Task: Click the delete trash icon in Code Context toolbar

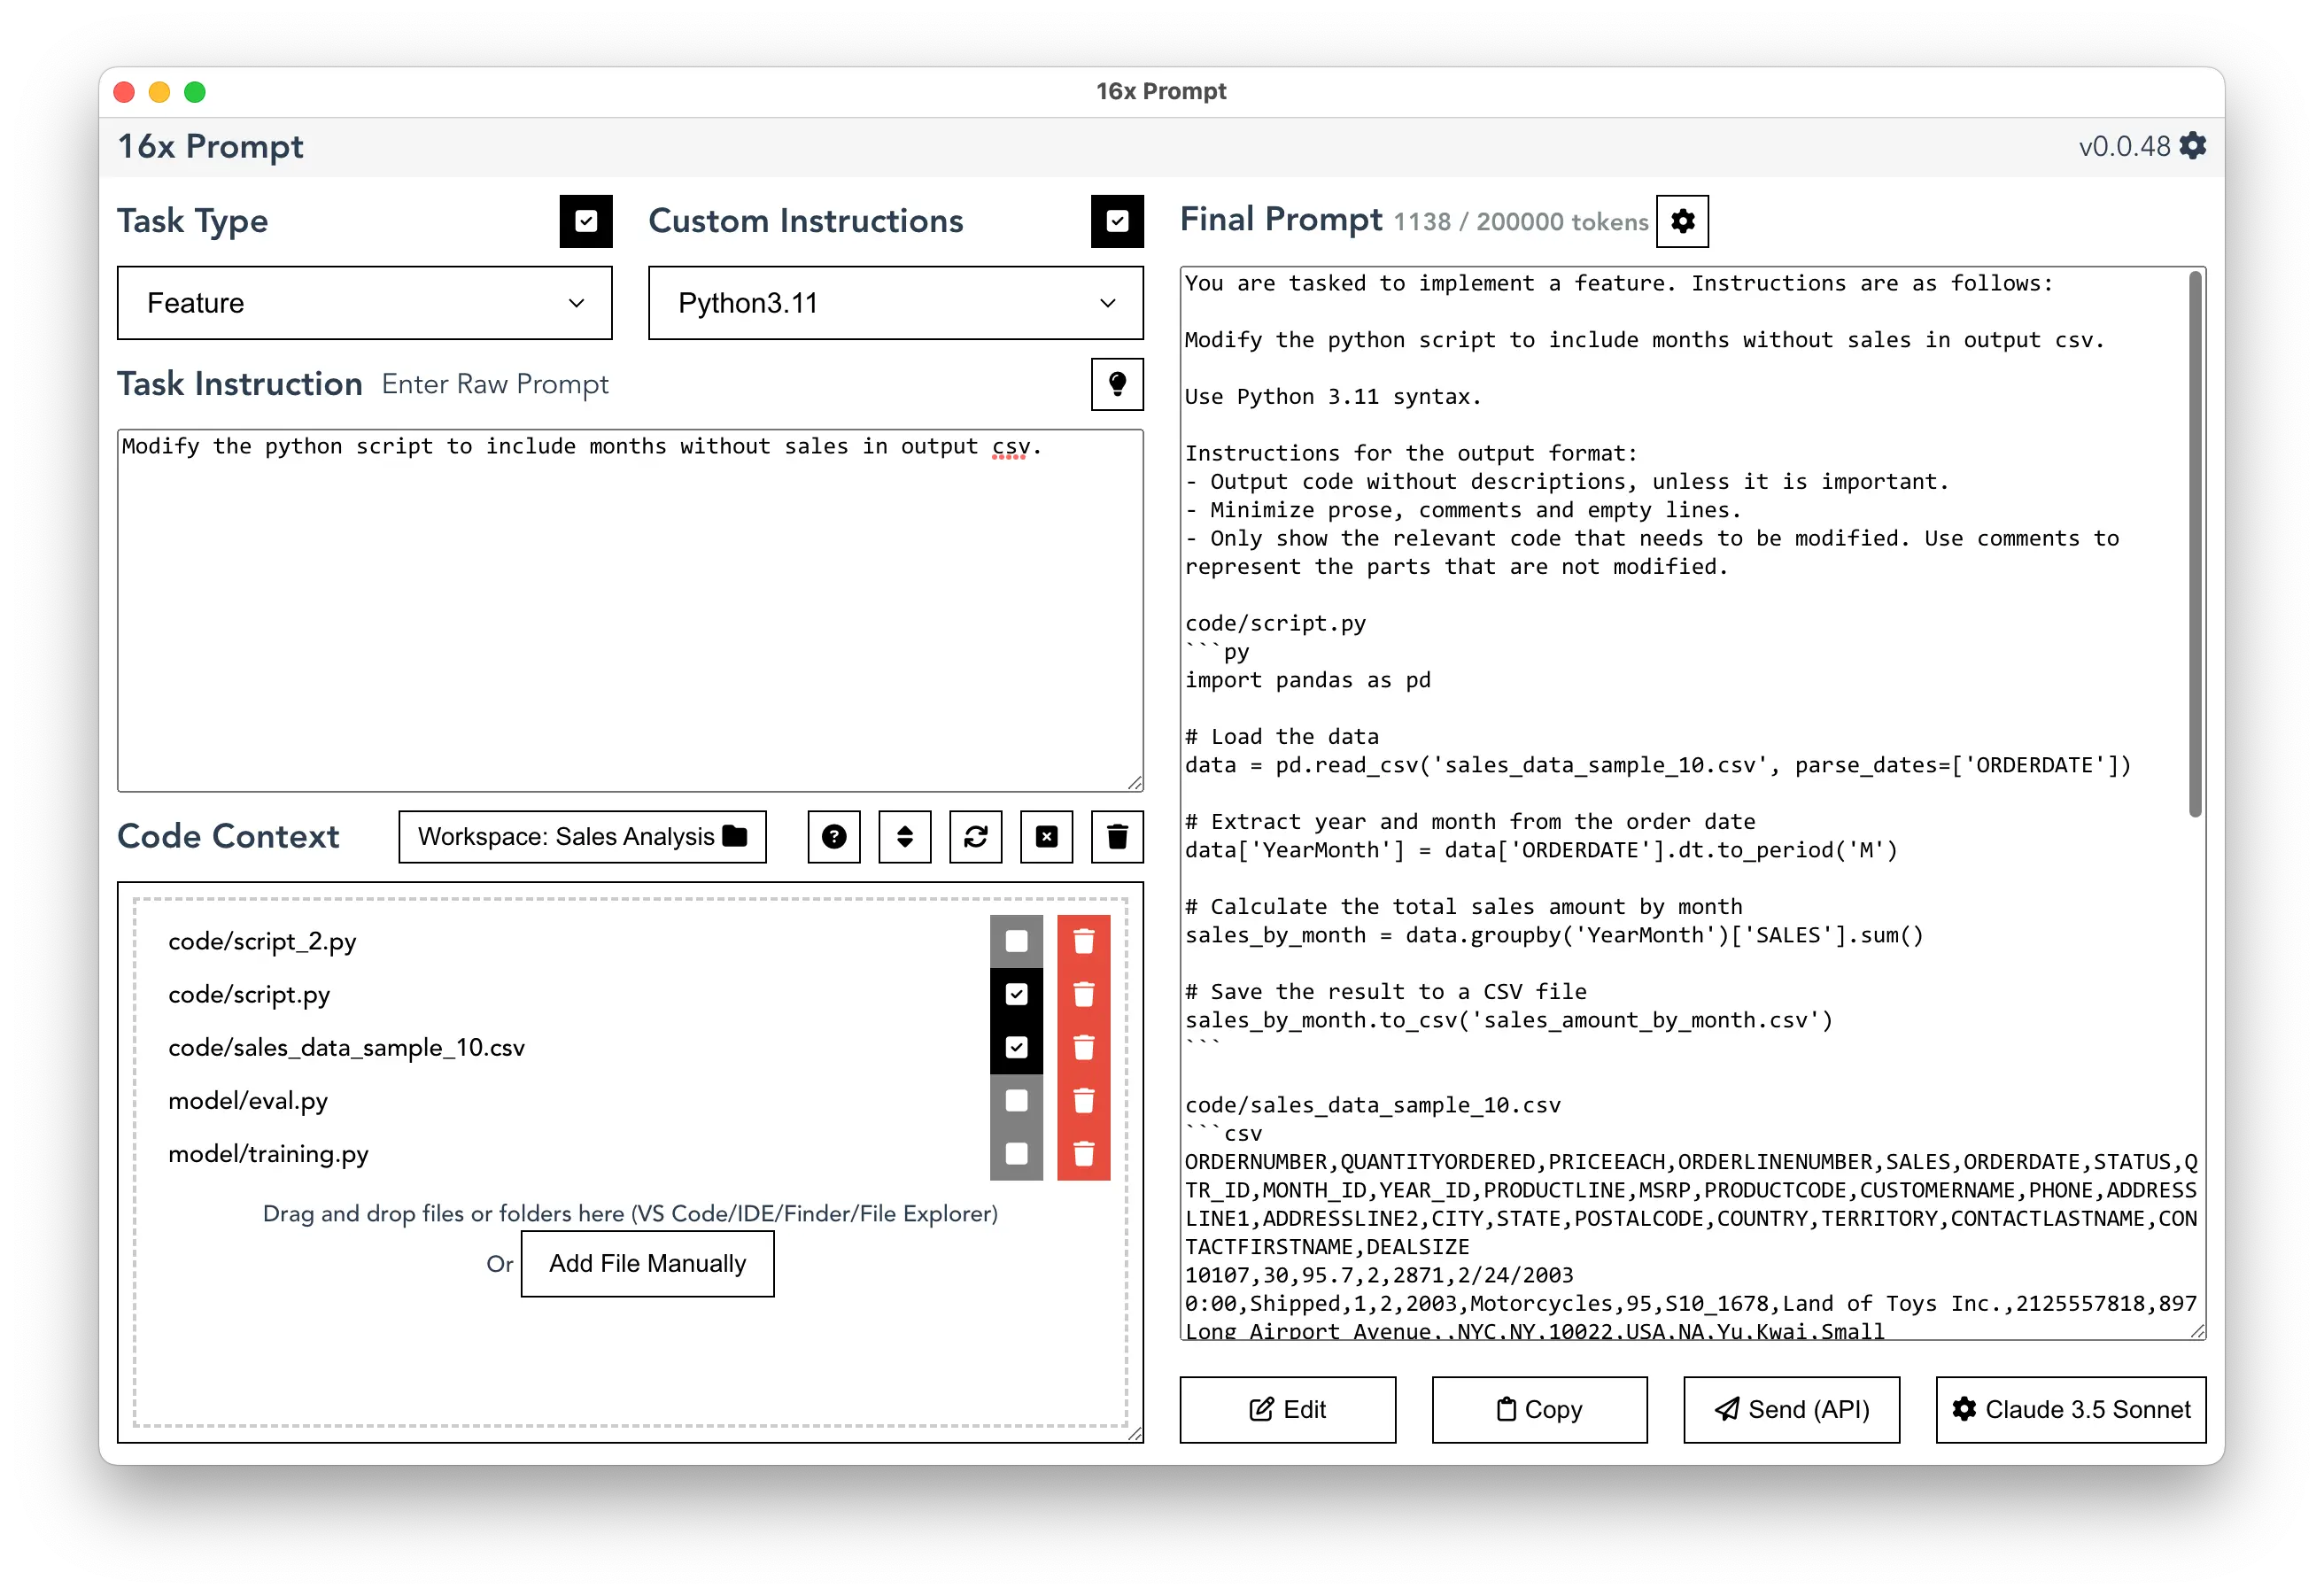Action: point(1121,839)
